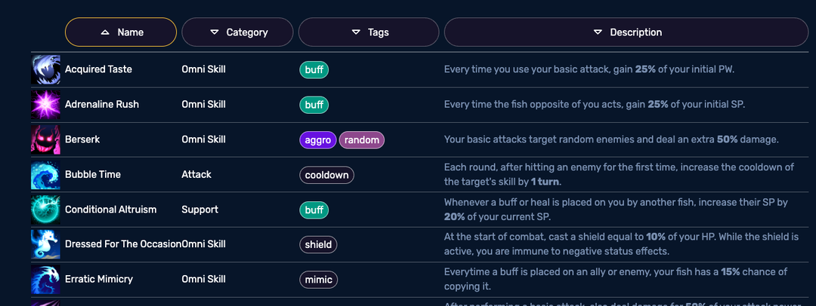Click the aggro tag on Berserk
This screenshot has width=816, height=306.
click(x=318, y=140)
